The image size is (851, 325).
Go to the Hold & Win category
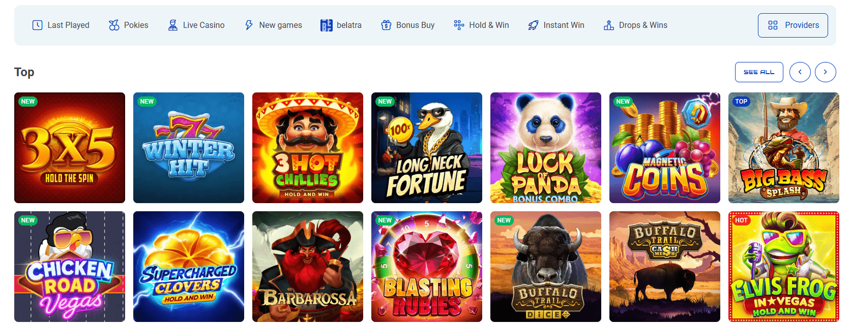[481, 25]
